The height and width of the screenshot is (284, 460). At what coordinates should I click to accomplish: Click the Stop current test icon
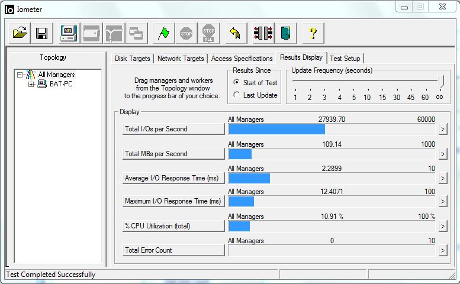186,33
